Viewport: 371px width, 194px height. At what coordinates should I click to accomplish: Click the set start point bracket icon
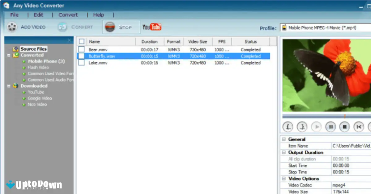pos(288,127)
